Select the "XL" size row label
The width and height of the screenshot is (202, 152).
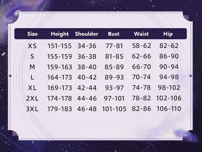coord(32,88)
